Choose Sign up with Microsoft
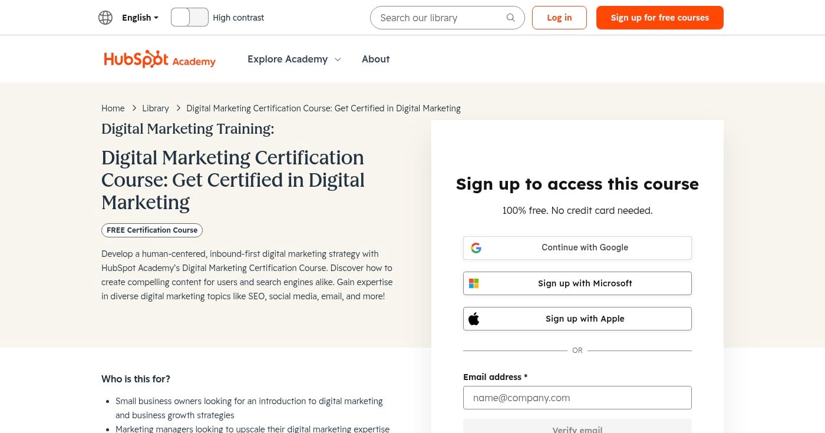Screen dimensions: 825x433 [577, 283]
